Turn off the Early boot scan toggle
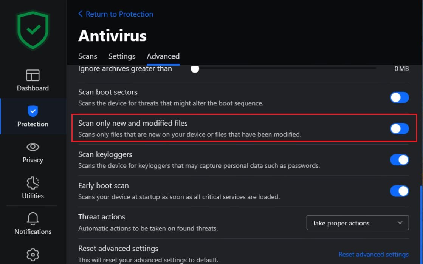Viewport: 423px width, 264px height. [399, 191]
